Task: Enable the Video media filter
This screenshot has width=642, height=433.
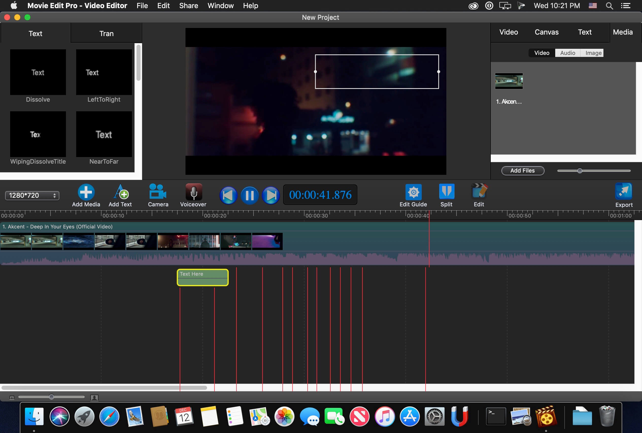Action: click(541, 53)
